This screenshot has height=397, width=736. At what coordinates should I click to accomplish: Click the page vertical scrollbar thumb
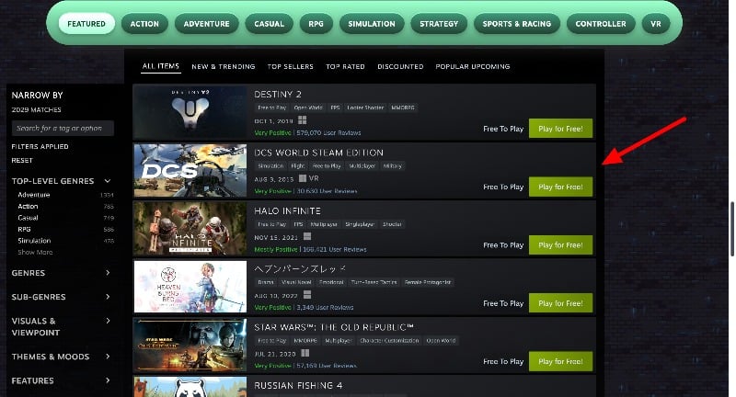pyautogui.click(x=731, y=229)
